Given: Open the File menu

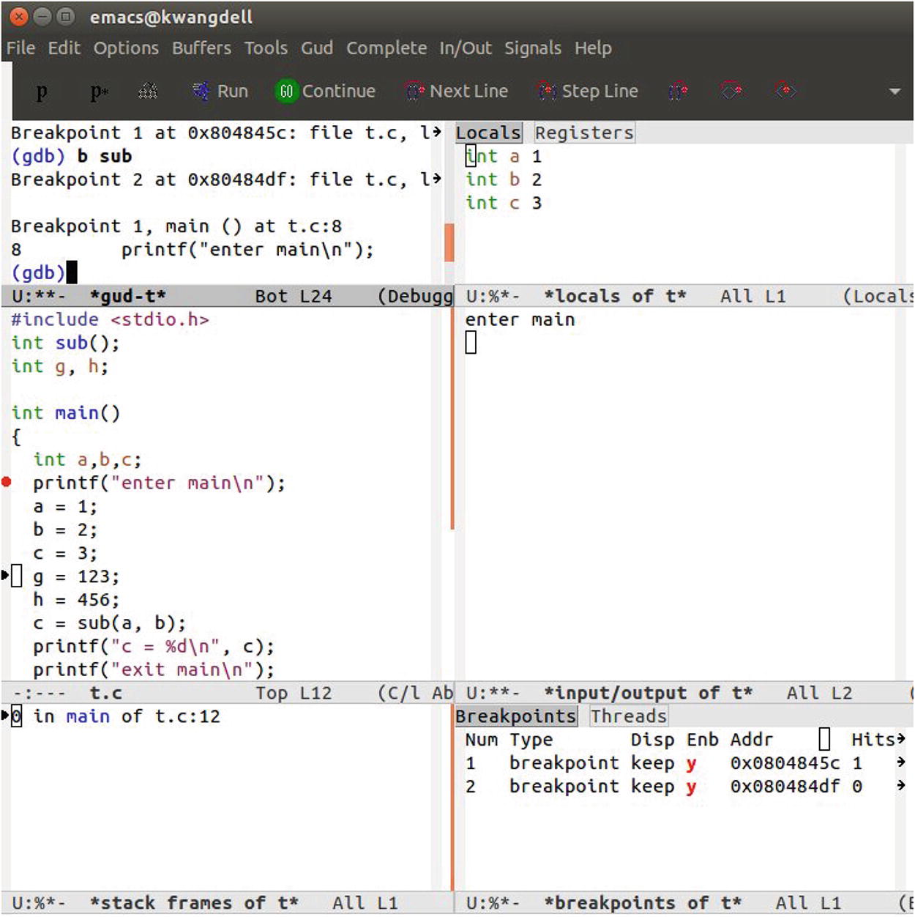Looking at the screenshot, I should [x=20, y=48].
